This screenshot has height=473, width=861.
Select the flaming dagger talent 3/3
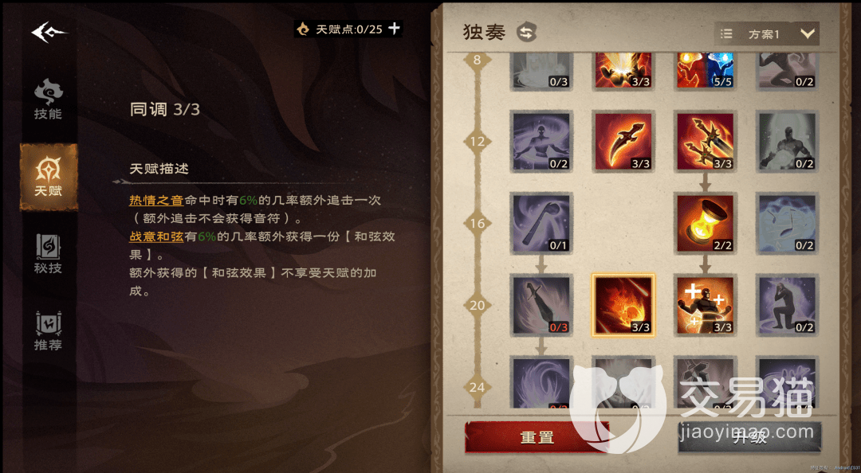point(623,142)
